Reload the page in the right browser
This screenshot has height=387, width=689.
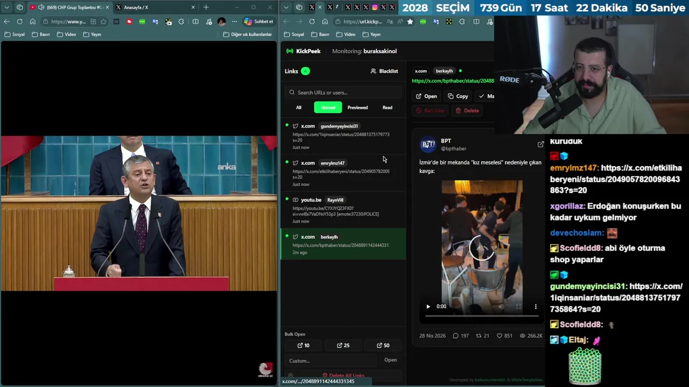(312, 21)
